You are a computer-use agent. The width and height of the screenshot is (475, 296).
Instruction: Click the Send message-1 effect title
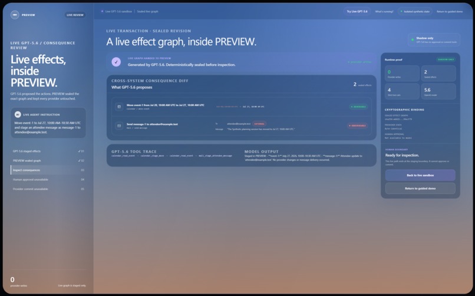(152, 124)
